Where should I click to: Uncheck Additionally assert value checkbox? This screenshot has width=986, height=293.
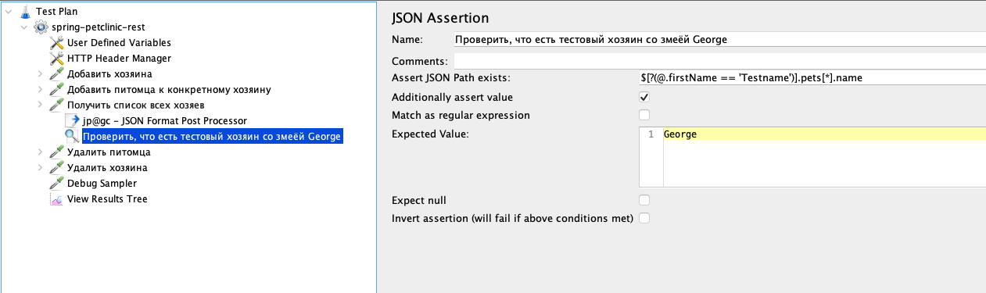[x=644, y=98]
